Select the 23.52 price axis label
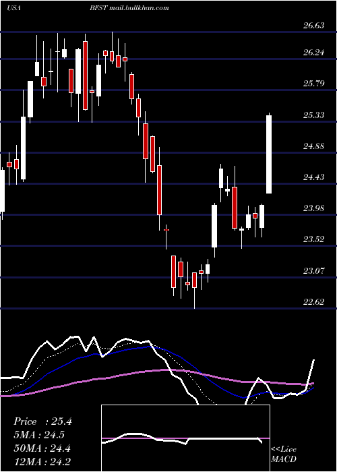The image size is (337, 472). tap(314, 239)
